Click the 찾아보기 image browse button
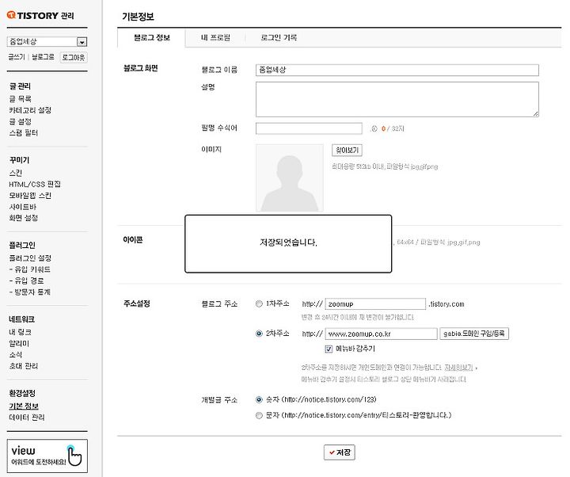The image size is (570, 477). tap(348, 151)
